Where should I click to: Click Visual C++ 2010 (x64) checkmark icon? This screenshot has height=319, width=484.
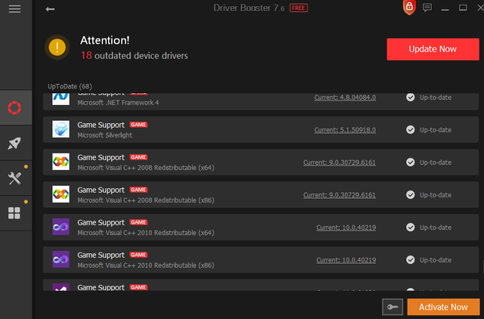pyautogui.click(x=410, y=228)
